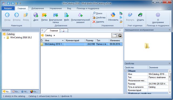Click the quick access forward arrow in title bar
173x100 pixels.
[13, 4]
